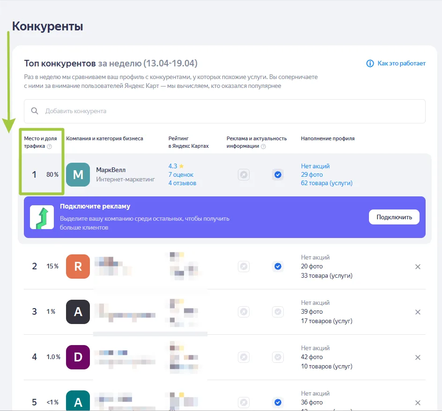442x411 pixels.
Task: Click the info icon beside 'Как это работает'
Action: click(x=370, y=63)
